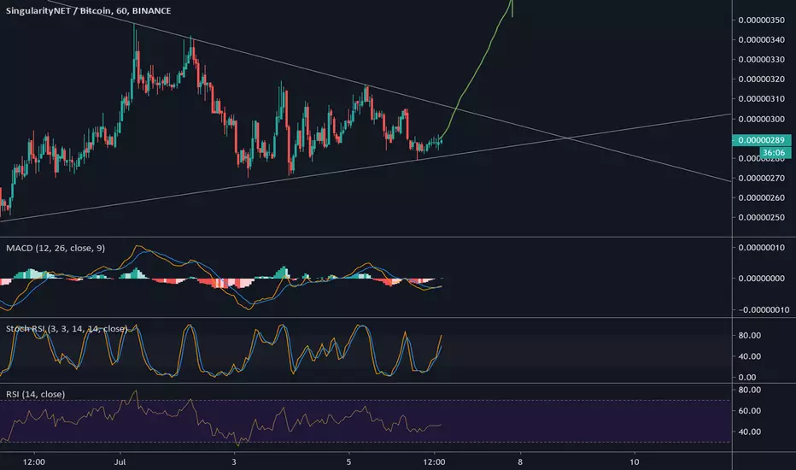Image resolution: width=796 pixels, height=470 pixels.
Task: Click the 0.00000320 price axis label
Action: (x=761, y=79)
